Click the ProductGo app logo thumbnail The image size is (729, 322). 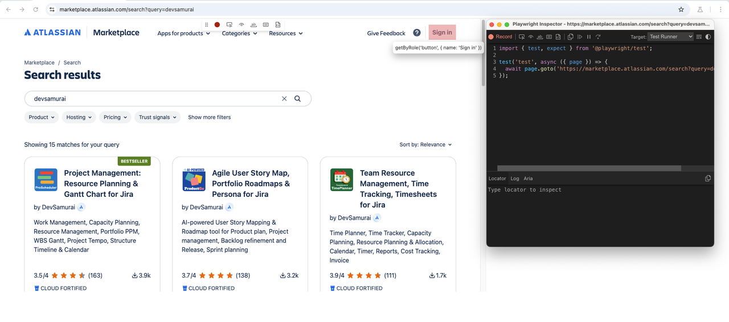[194, 180]
